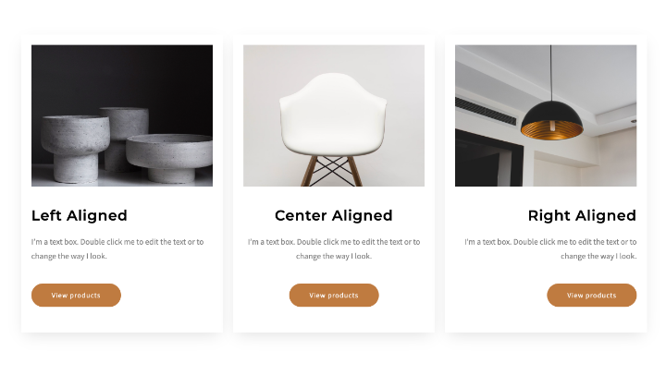Click View products under Center Aligned
This screenshot has height=375, width=666.
pos(334,296)
